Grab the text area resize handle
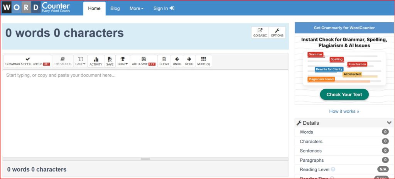Screen dimensions: 395x179 (145, 159)
